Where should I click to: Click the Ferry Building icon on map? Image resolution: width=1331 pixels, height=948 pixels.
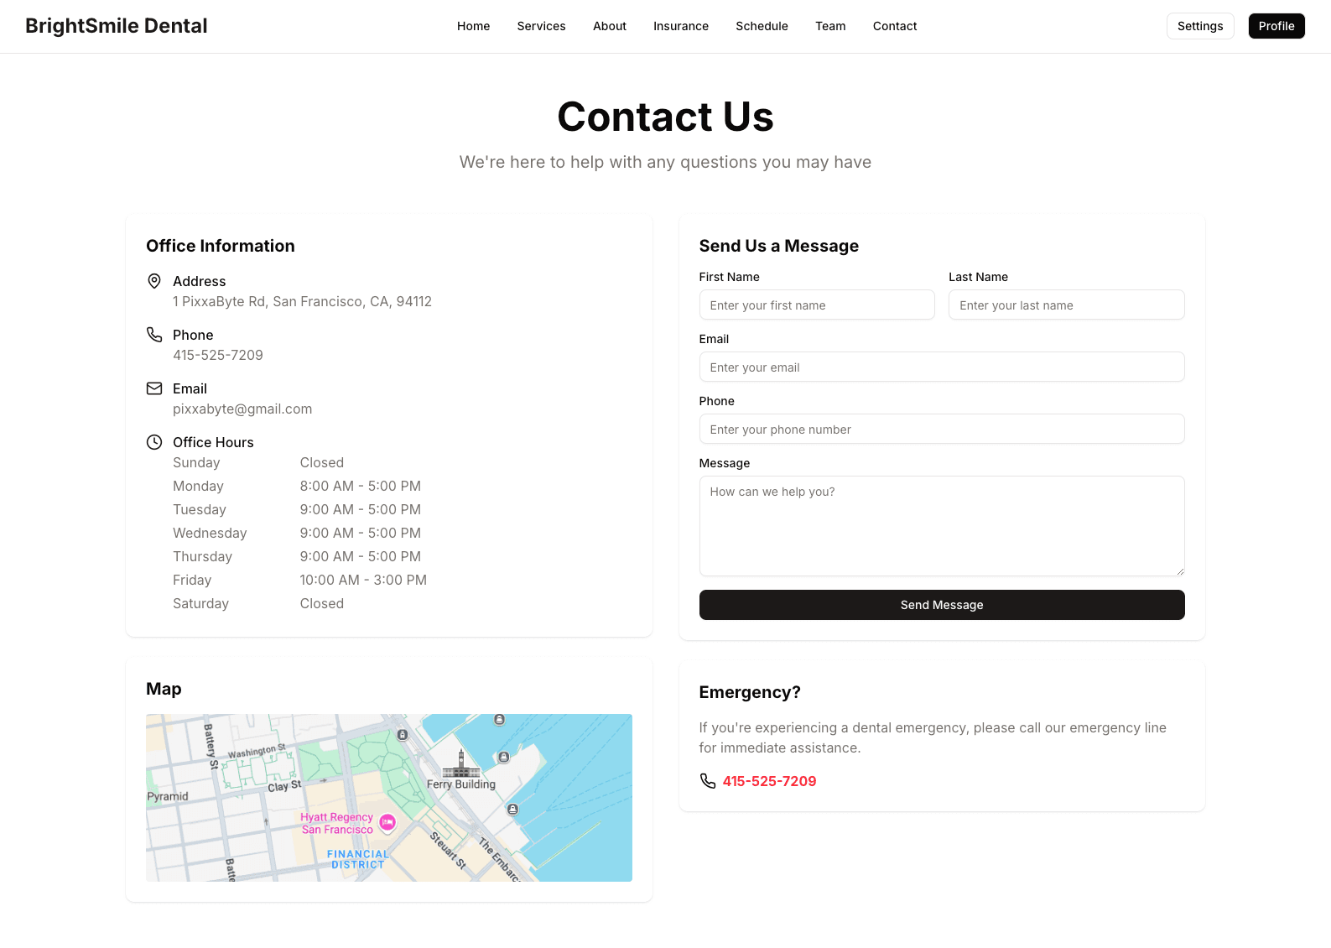tap(460, 763)
